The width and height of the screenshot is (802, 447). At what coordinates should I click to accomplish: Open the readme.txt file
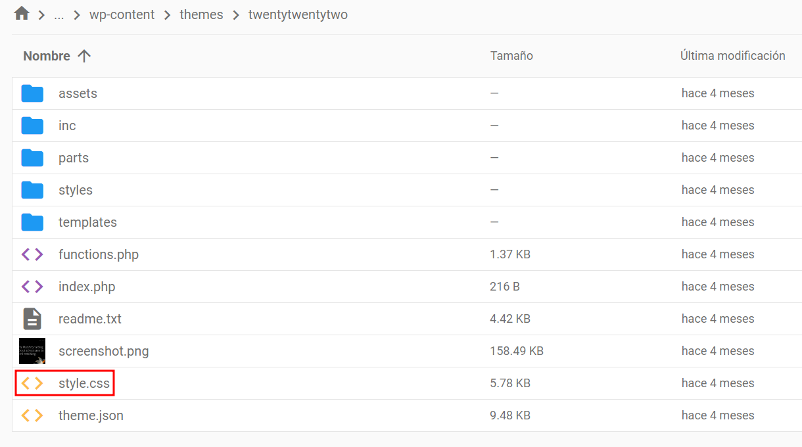pyautogui.click(x=89, y=318)
